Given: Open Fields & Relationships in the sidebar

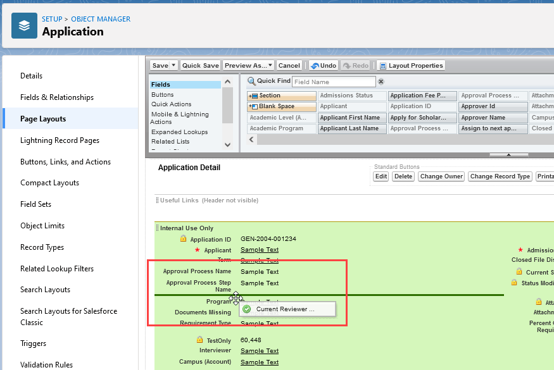Looking at the screenshot, I should pyautogui.click(x=57, y=97).
